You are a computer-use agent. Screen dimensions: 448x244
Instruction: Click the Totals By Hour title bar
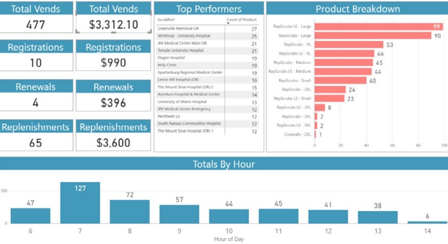coord(224,164)
